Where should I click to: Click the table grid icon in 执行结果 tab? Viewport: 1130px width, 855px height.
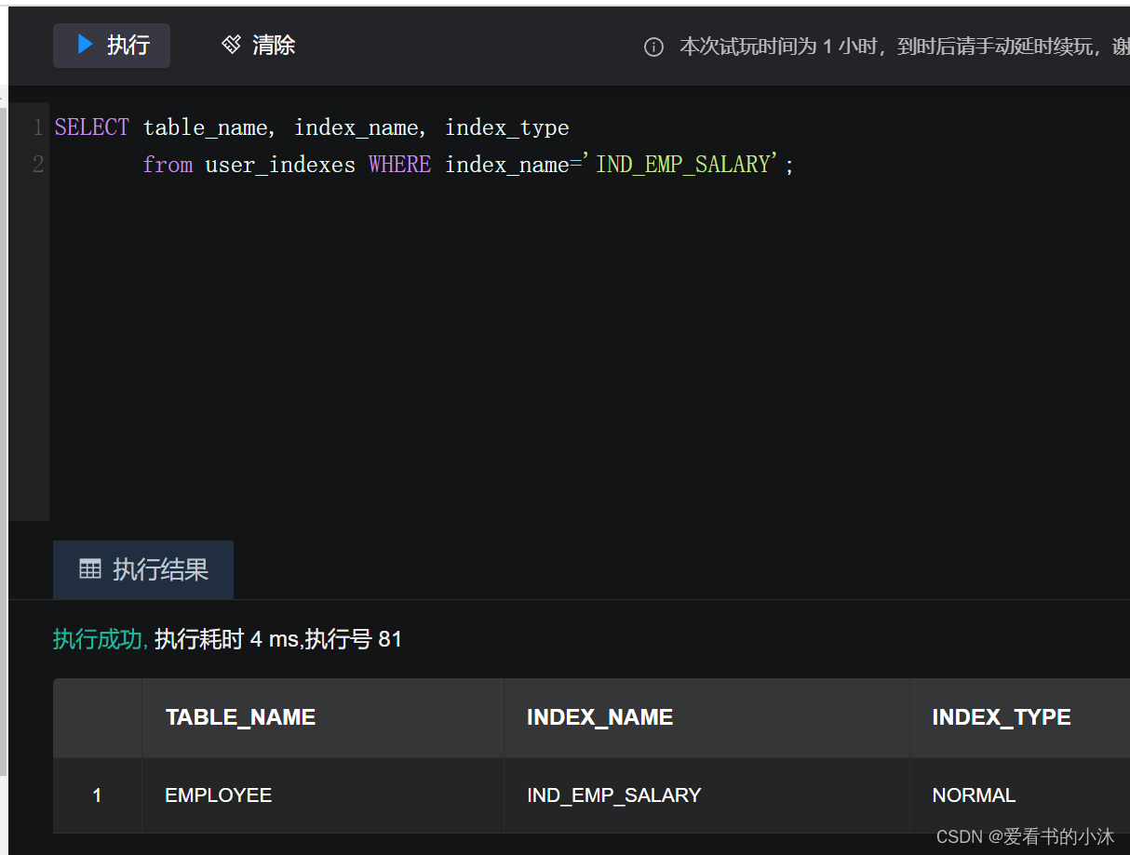tap(90, 569)
